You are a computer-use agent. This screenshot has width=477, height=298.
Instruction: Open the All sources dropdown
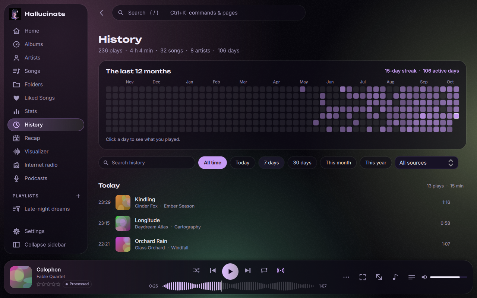tap(426, 163)
